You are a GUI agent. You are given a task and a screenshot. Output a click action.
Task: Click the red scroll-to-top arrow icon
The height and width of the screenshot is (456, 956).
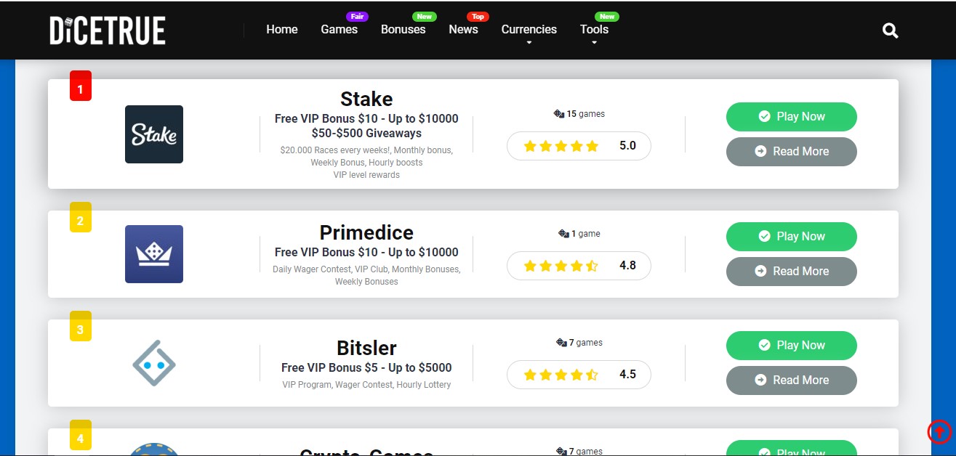pos(939,432)
